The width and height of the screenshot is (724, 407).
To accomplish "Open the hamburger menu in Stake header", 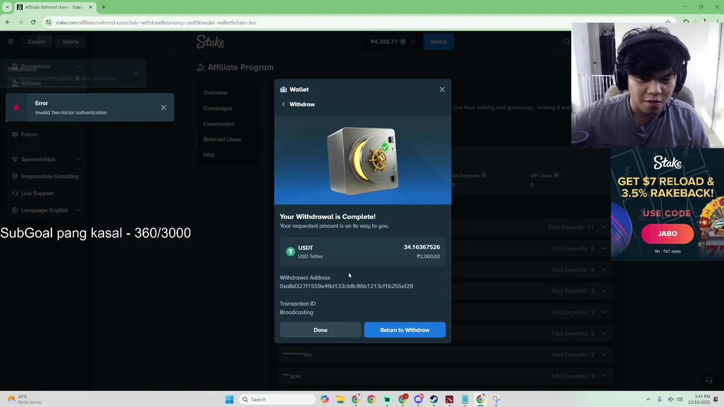I will 10,41.
